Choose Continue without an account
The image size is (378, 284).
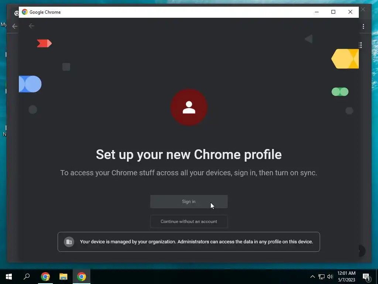click(x=189, y=222)
